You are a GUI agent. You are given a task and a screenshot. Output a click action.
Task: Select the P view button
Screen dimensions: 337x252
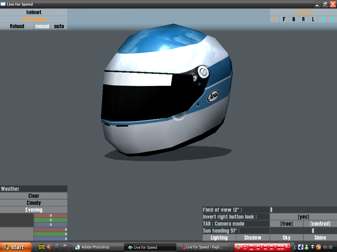point(274,19)
